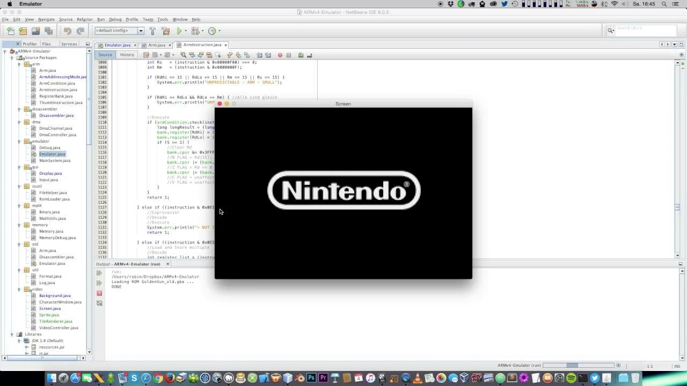Image resolution: width=687 pixels, height=386 pixels.
Task: Click the Undo arrow in main toolbar
Action: pos(68,31)
